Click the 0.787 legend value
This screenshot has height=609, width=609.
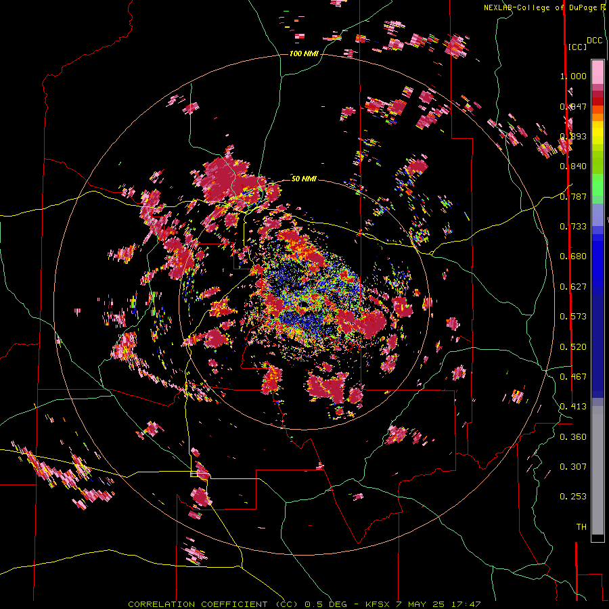[573, 196]
